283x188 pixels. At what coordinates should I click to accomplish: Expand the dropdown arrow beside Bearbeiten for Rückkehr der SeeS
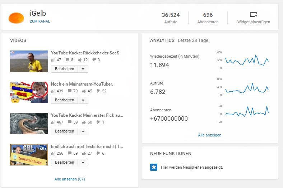point(83,69)
